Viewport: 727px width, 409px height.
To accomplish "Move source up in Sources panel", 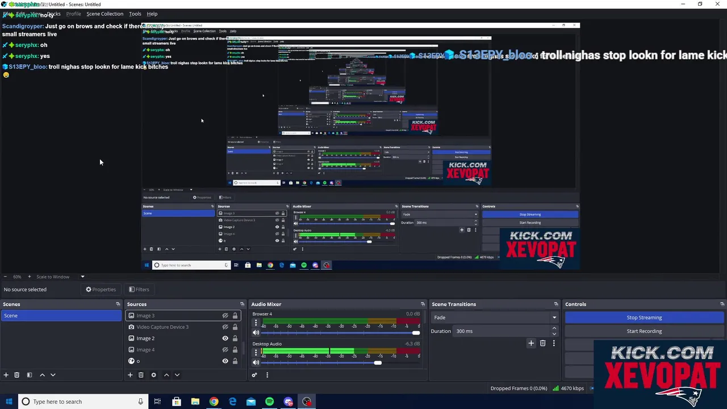I will [166, 375].
